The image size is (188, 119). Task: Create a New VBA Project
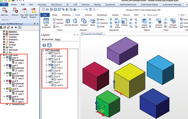[24, 13]
